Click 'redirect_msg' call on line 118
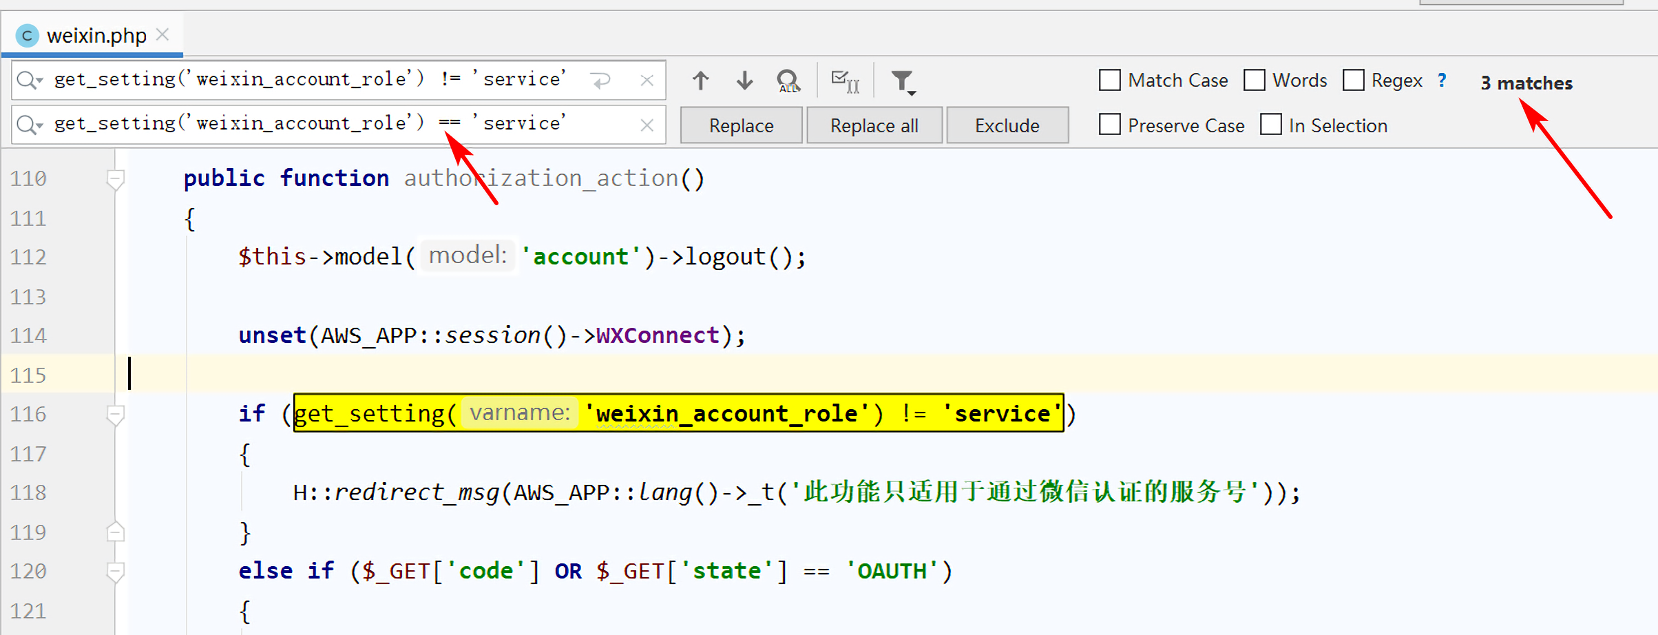Viewport: 1658px width, 635px height. coord(416,492)
